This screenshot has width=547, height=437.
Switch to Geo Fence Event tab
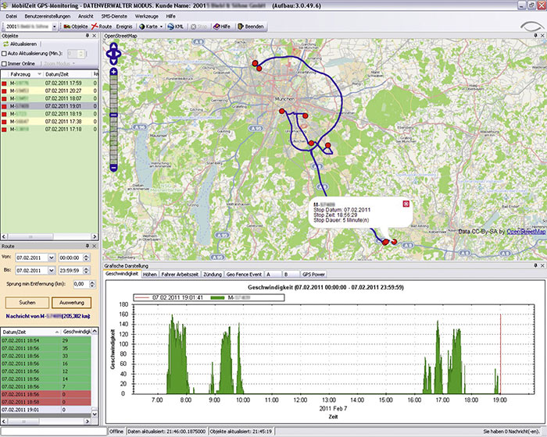click(244, 274)
